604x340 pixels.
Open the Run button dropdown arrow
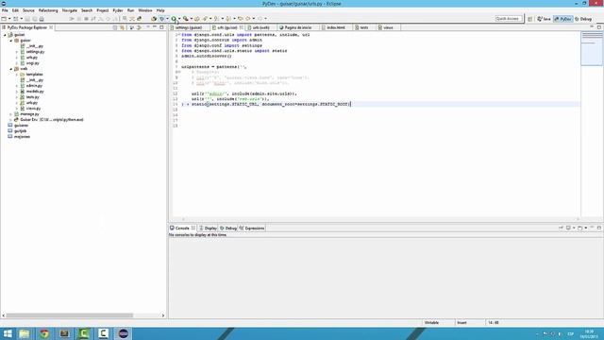(179, 19)
